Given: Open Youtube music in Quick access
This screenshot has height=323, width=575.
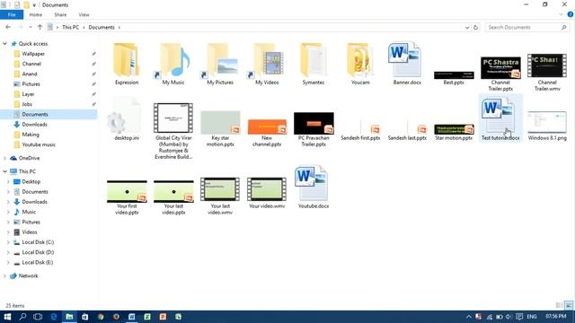Looking at the screenshot, I should pyautogui.click(x=39, y=144).
